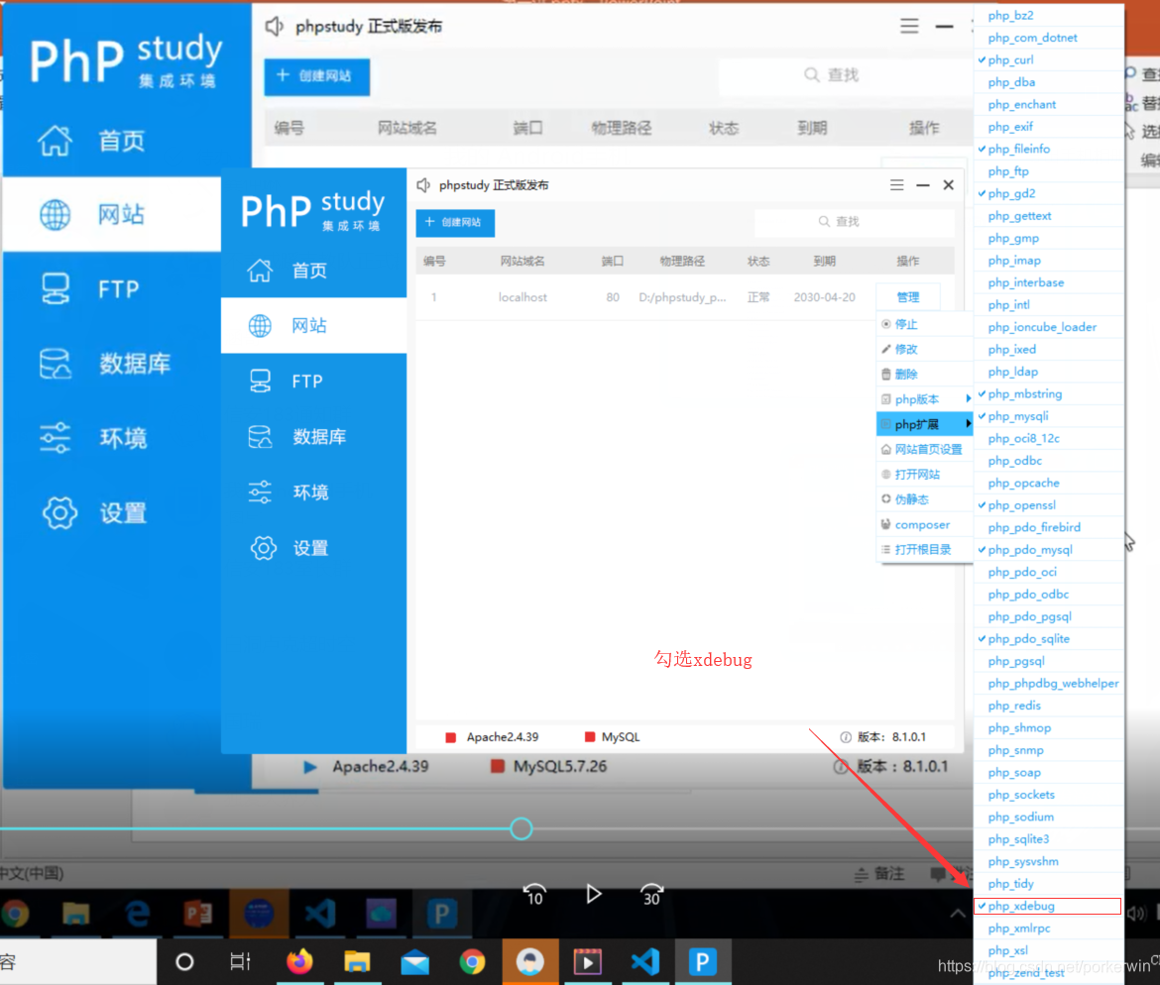Image resolution: width=1160 pixels, height=985 pixels.
Task: Show hidden system tray icons chevron
Action: pos(958,913)
